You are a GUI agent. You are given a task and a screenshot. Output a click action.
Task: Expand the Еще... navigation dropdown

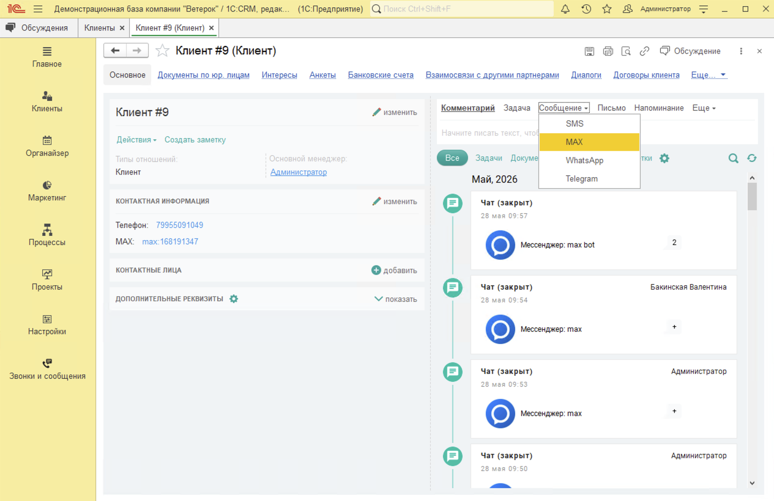pyautogui.click(x=709, y=75)
